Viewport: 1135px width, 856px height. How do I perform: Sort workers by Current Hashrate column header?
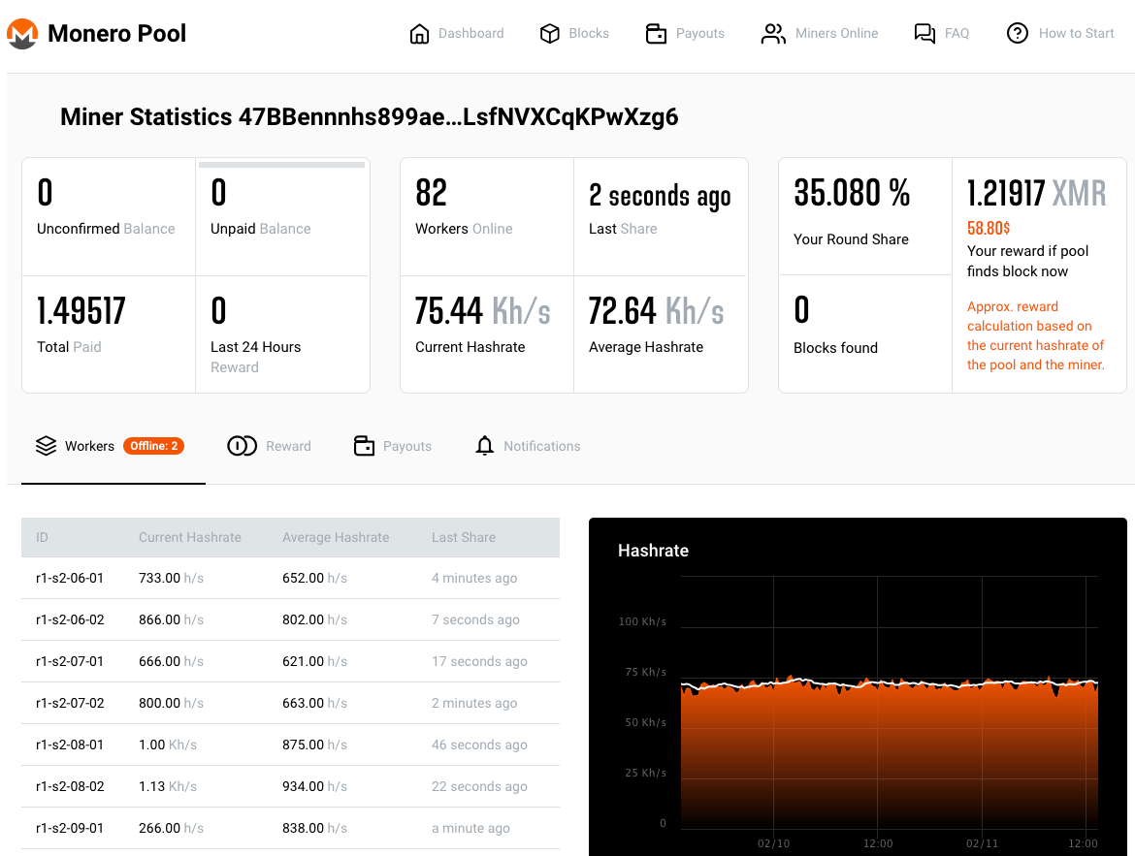190,537
